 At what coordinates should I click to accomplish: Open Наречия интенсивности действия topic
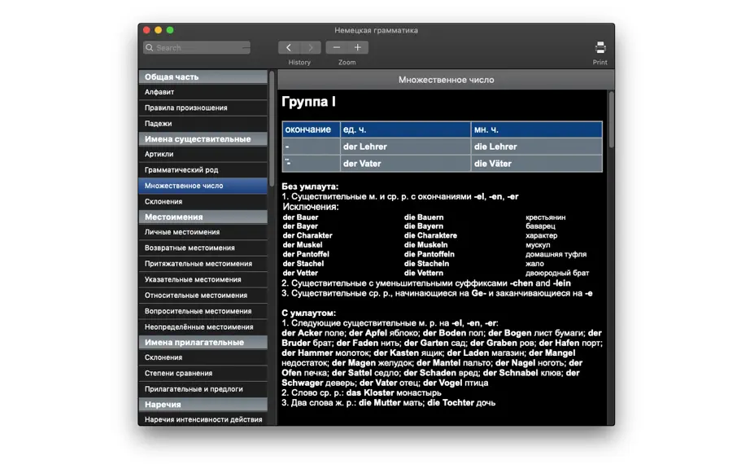coord(203,419)
